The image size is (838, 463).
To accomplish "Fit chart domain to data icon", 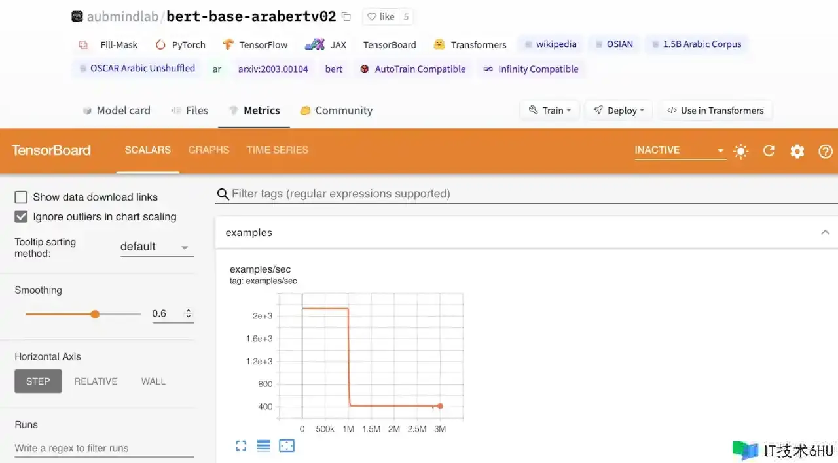I will (x=287, y=446).
